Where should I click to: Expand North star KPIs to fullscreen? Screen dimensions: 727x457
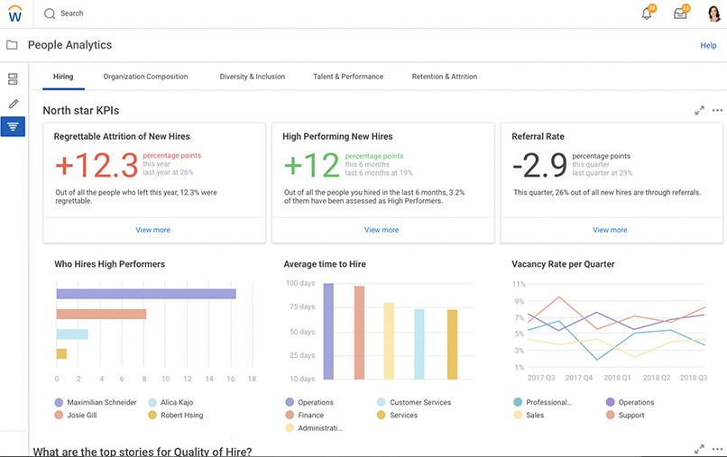(x=699, y=111)
